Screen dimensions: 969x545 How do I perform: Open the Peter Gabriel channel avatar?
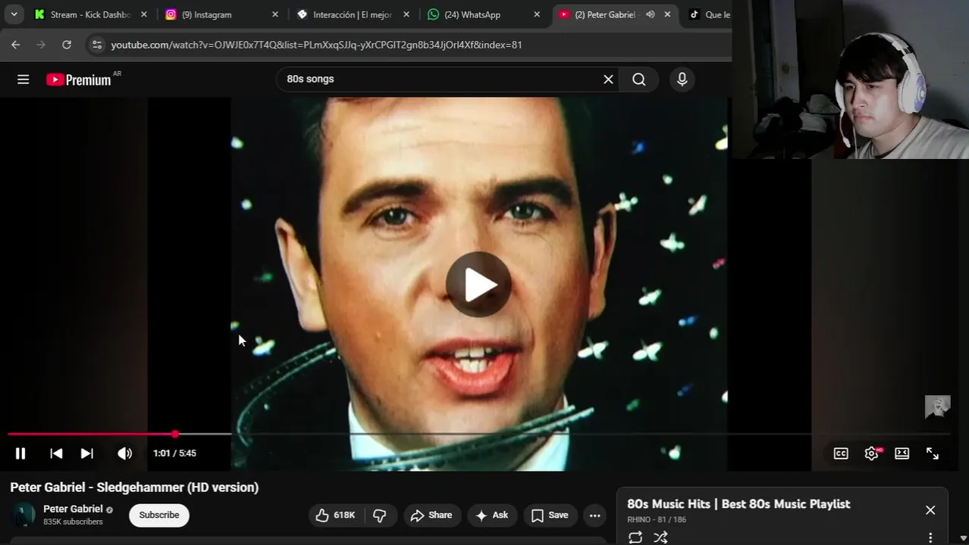23,515
